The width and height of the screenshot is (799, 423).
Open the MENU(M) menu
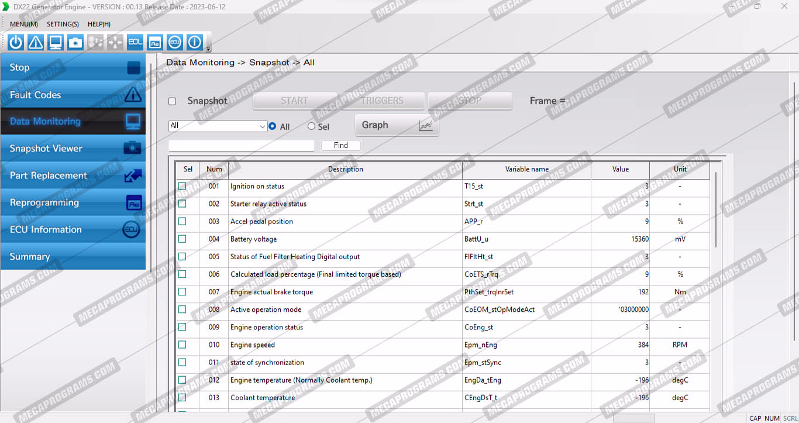click(x=24, y=24)
